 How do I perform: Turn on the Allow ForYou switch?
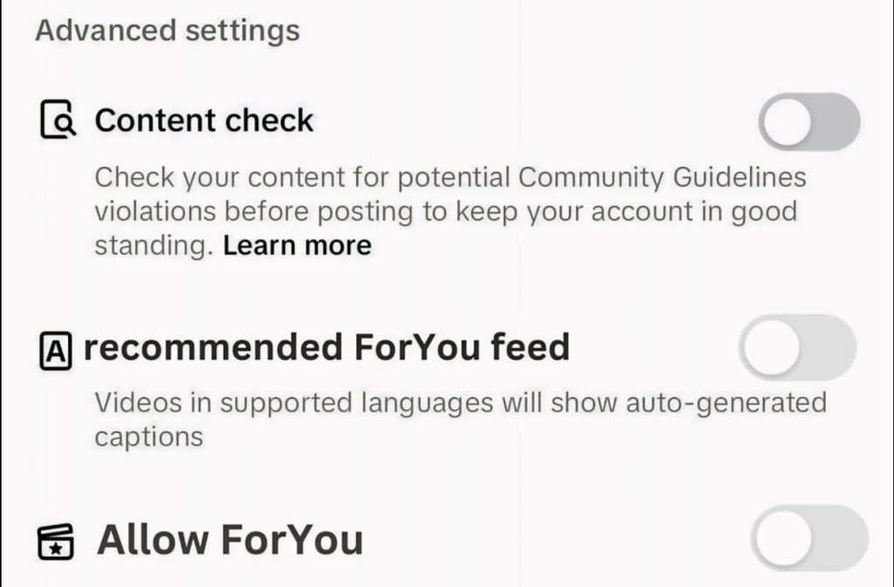point(810,538)
